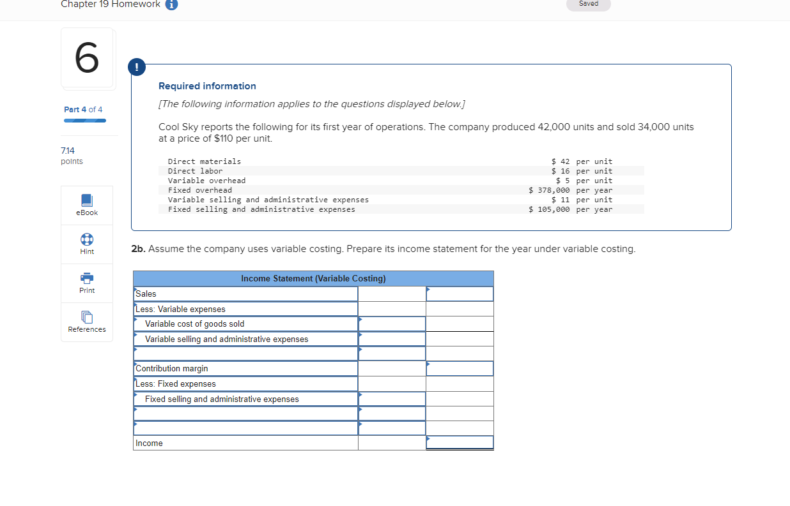Click the Direct materials row text

(205, 161)
